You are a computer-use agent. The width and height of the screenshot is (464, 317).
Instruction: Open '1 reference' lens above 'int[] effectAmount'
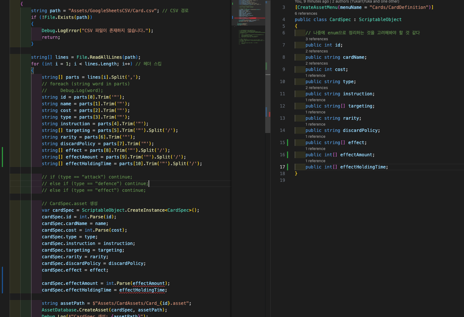(316, 149)
